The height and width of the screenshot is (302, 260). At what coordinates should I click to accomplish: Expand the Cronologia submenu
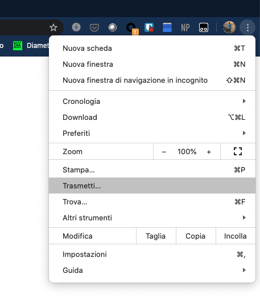(x=152, y=101)
